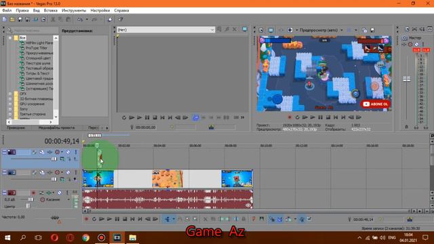Open Track Motion on video track 2
434x244 pixels.
point(42,172)
